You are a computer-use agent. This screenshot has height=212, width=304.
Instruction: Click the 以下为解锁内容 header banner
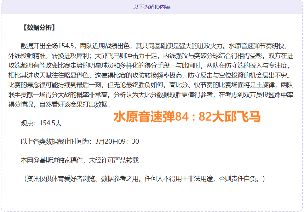tap(152, 7)
